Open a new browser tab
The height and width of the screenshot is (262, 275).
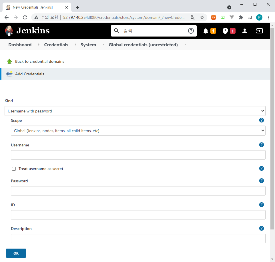77,7
